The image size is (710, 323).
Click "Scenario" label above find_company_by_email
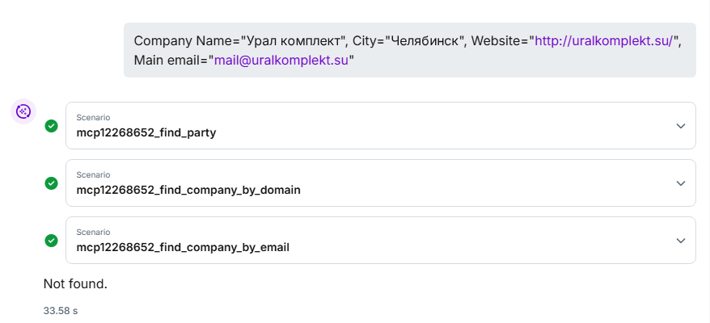[x=93, y=232]
